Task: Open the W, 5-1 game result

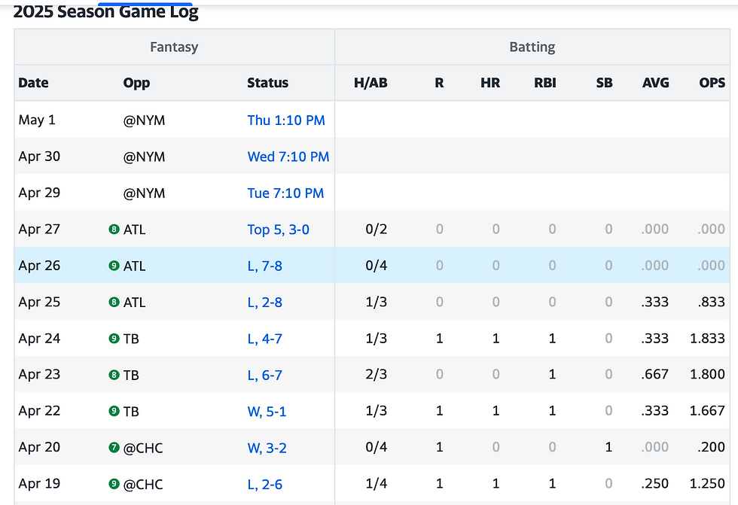Action: tap(267, 411)
